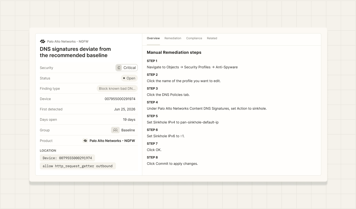This screenshot has width=356, height=209.
Task: Click the 'allow http_request_getter outbound' code chip
Action: (78, 166)
